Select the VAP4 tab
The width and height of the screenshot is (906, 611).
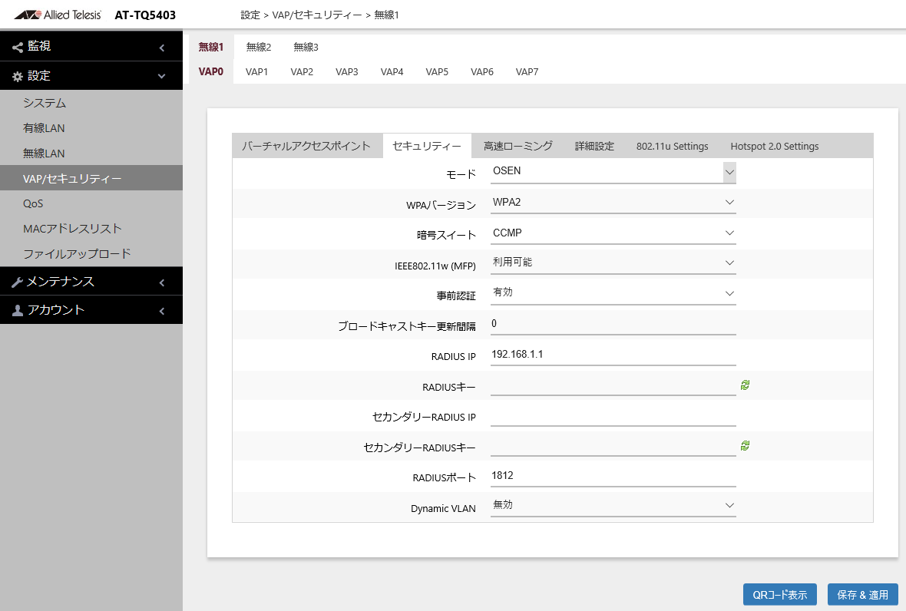pos(392,71)
